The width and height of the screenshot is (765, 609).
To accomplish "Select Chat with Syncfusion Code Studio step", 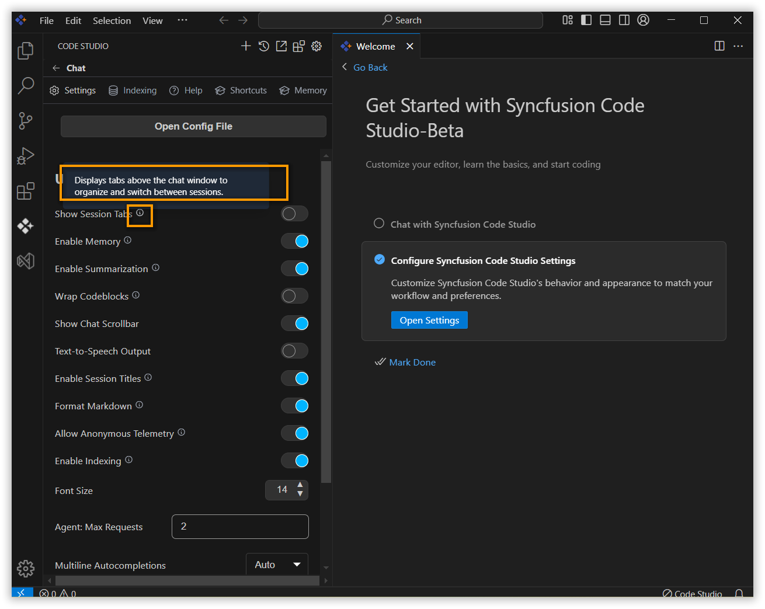I will click(x=455, y=224).
